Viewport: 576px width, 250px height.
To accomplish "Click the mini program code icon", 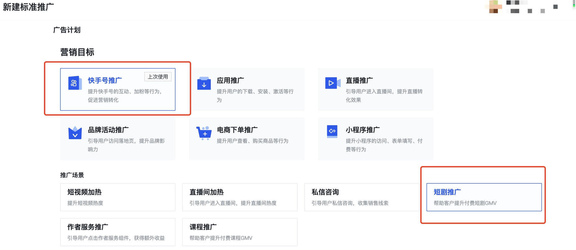I will coord(332,131).
